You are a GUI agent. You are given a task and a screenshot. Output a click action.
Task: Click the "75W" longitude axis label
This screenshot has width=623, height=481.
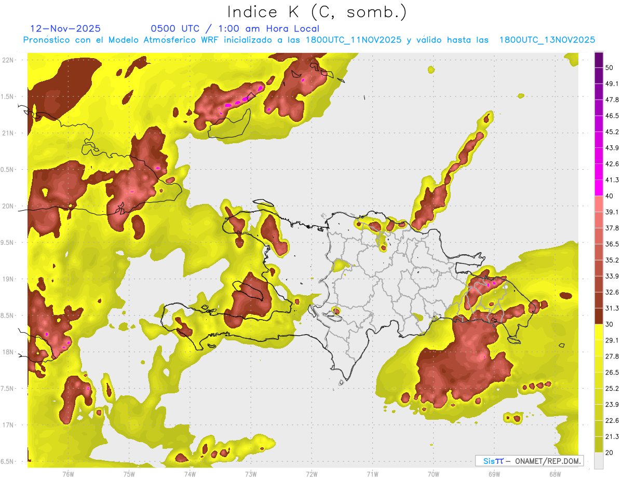(x=129, y=474)
